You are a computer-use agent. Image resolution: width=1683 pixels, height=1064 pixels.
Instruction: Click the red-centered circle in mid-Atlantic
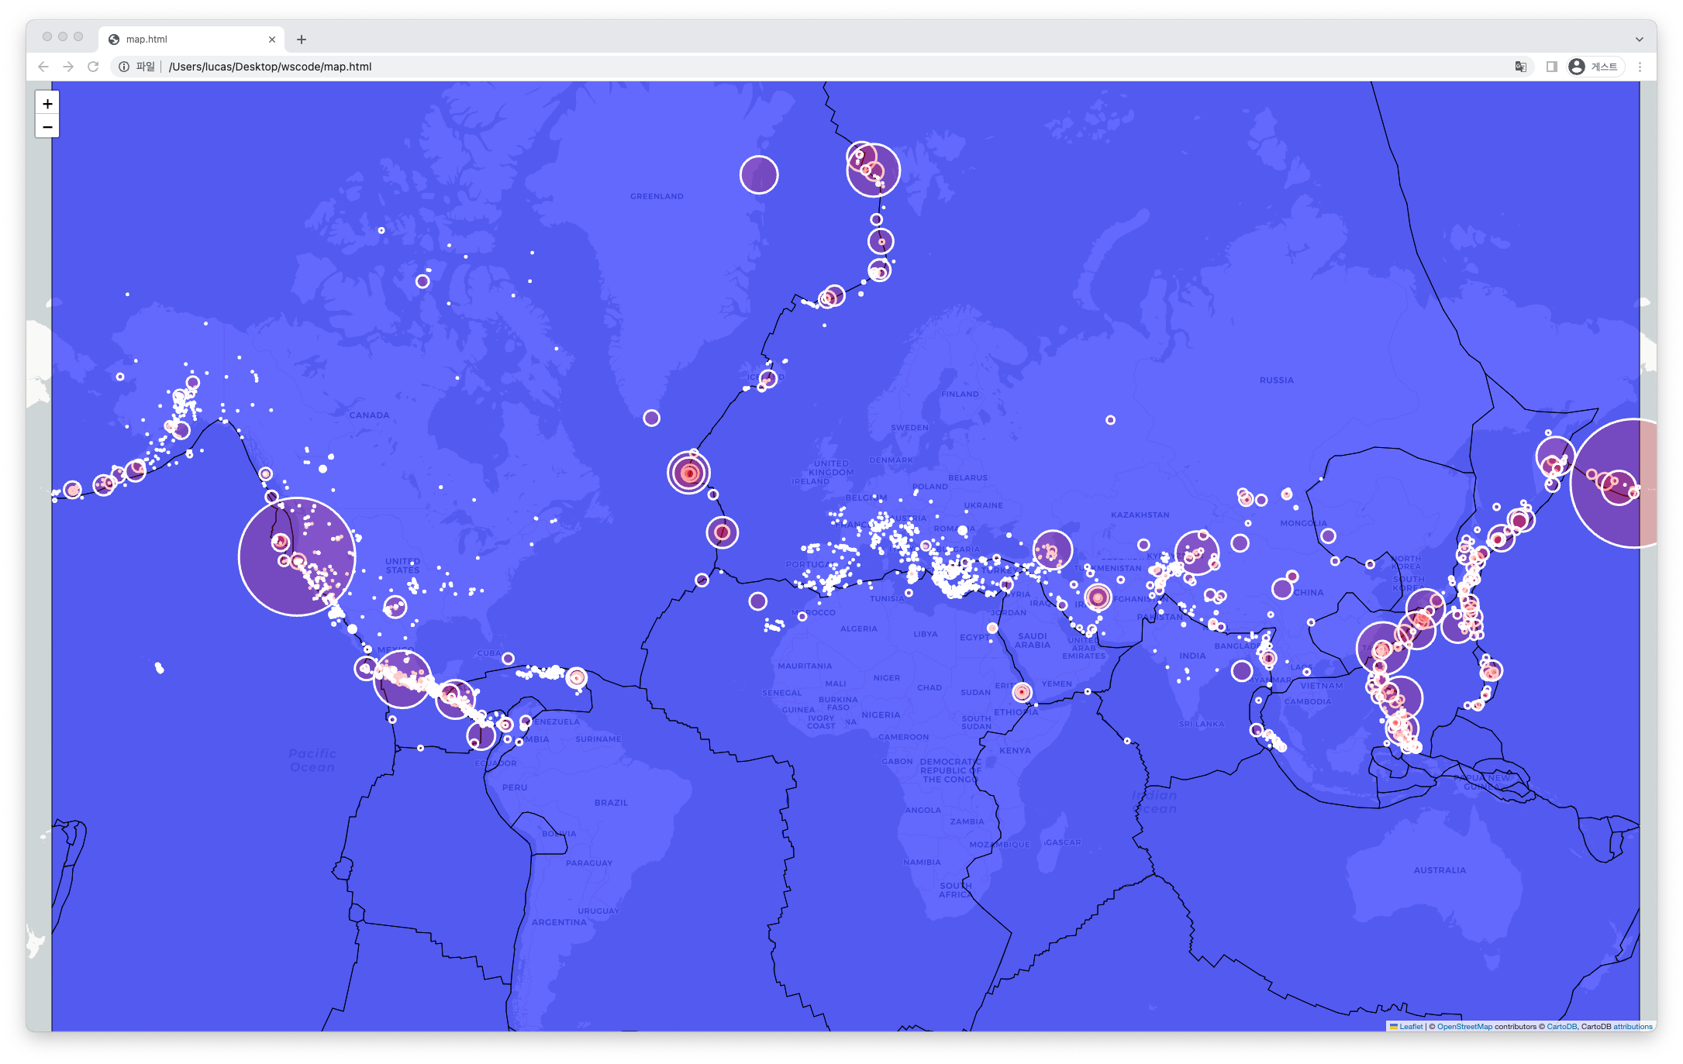coord(688,472)
